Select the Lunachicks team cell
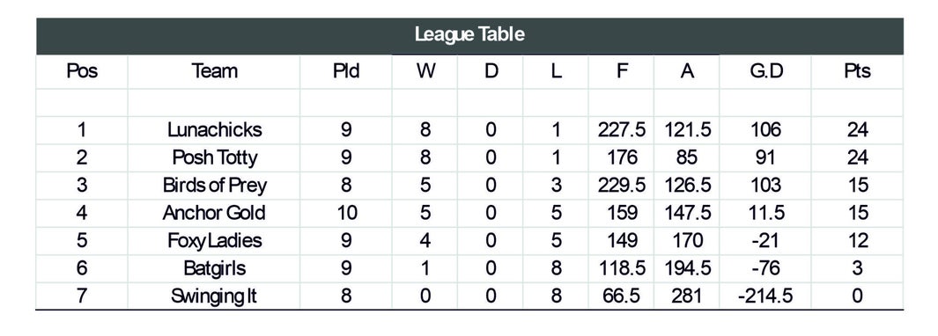 [x=214, y=129]
